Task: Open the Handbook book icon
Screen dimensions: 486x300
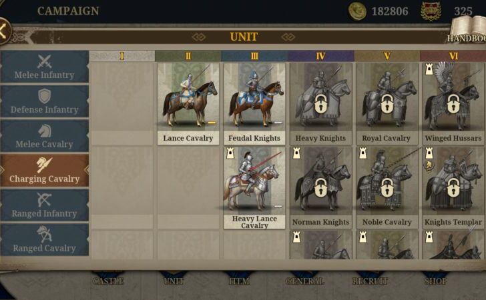Action: point(468,29)
